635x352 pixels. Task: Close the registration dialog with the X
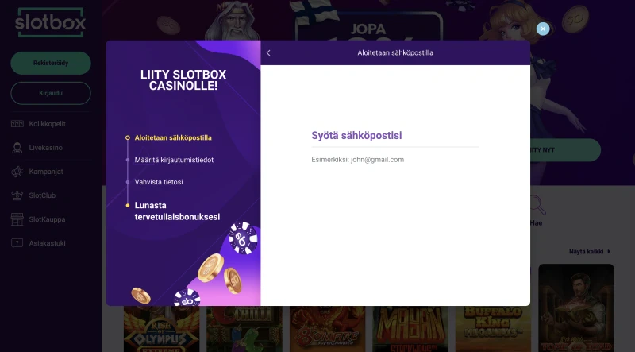pyautogui.click(x=543, y=29)
